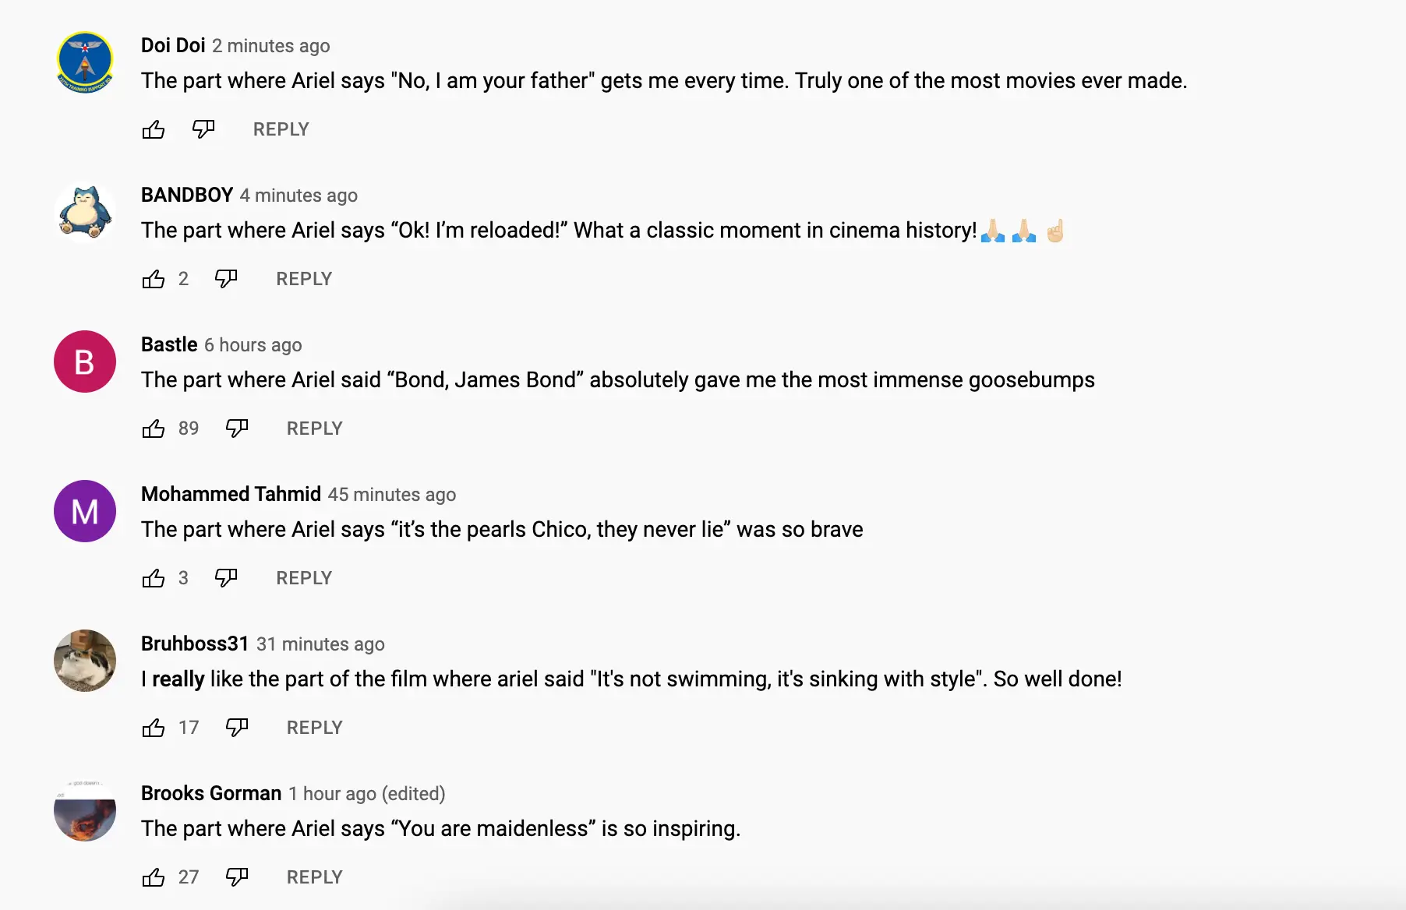Click thumbs up on BANDBOY's comment
Viewport: 1406px width, 910px height.
154,279
